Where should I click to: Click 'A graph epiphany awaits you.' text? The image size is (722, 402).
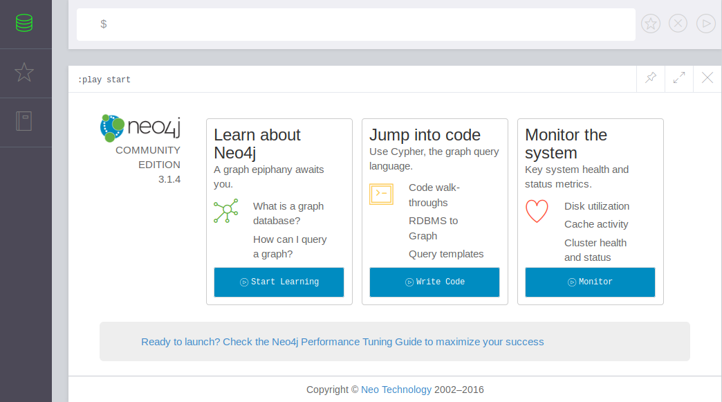(268, 177)
